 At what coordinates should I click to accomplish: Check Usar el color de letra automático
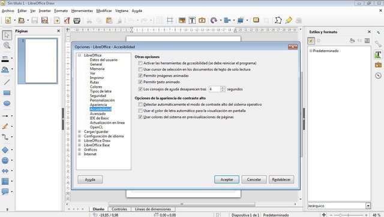coord(140,111)
